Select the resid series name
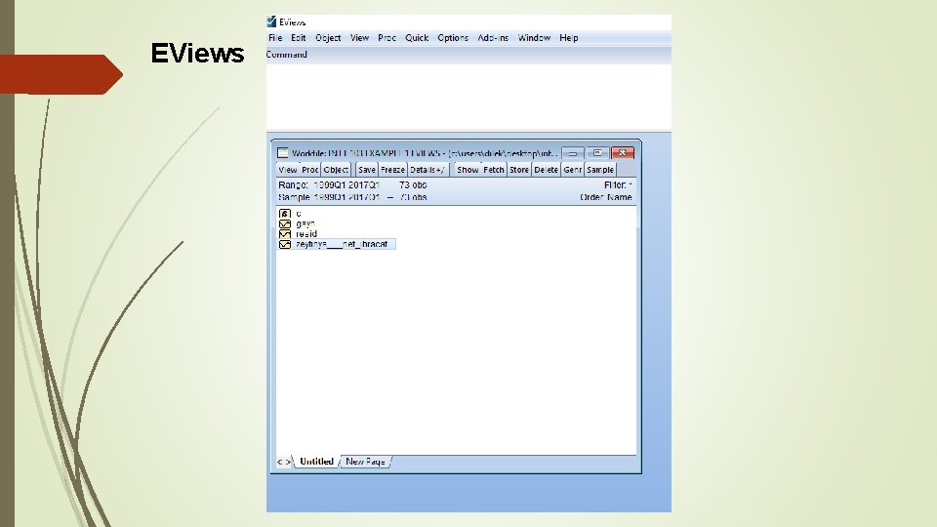The image size is (937, 527). [306, 233]
